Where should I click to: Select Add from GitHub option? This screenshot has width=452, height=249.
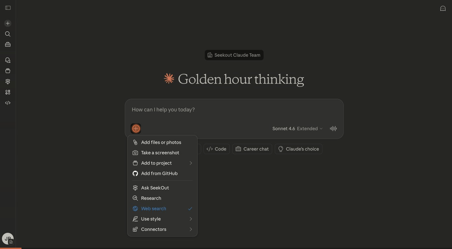click(x=159, y=174)
